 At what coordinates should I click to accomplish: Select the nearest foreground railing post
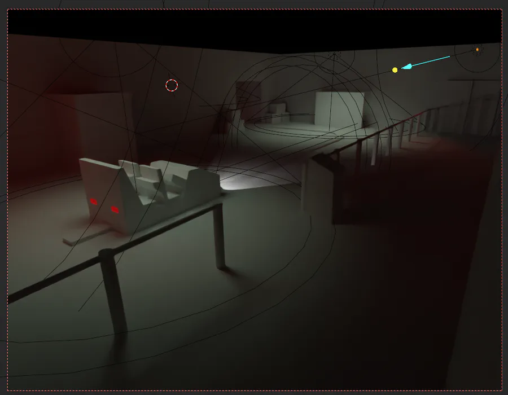pyautogui.click(x=112, y=292)
